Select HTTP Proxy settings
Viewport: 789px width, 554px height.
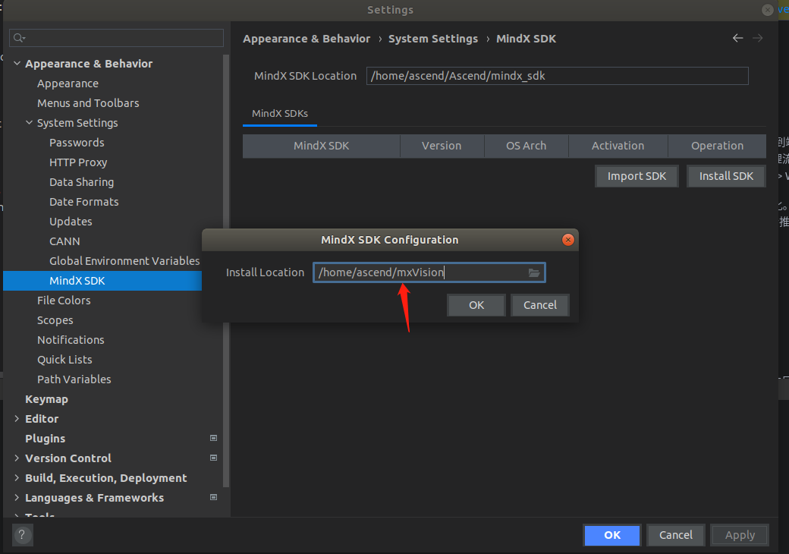(x=78, y=162)
